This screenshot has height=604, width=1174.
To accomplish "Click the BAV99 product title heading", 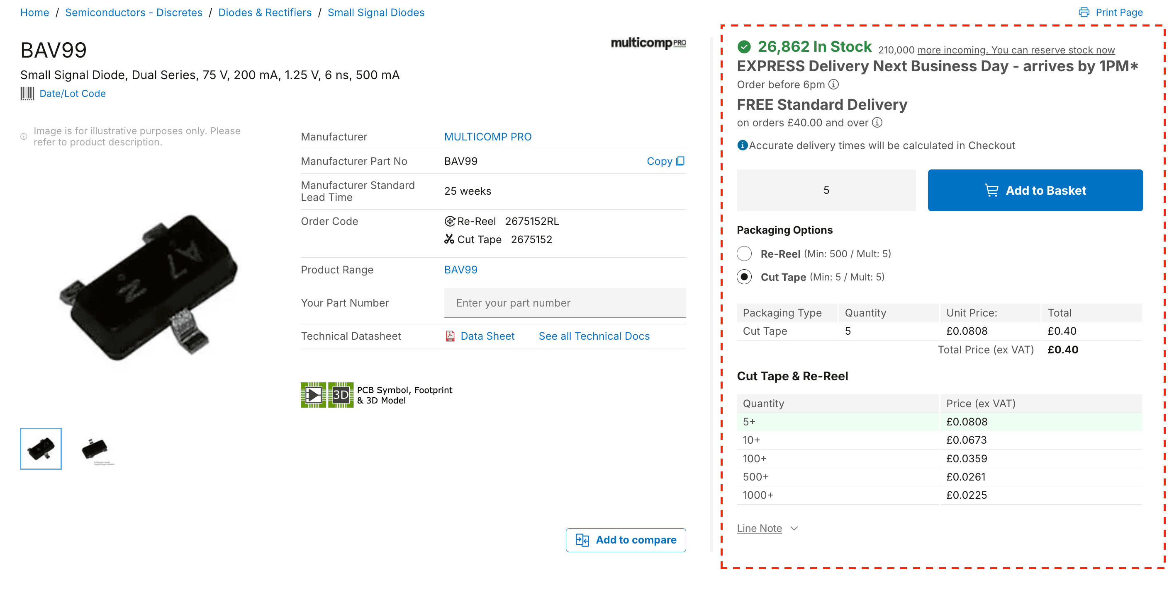I will (x=54, y=50).
